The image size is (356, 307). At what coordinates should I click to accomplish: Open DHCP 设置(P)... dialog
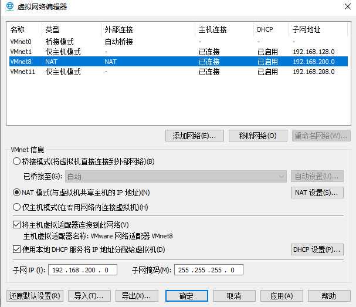click(x=317, y=249)
